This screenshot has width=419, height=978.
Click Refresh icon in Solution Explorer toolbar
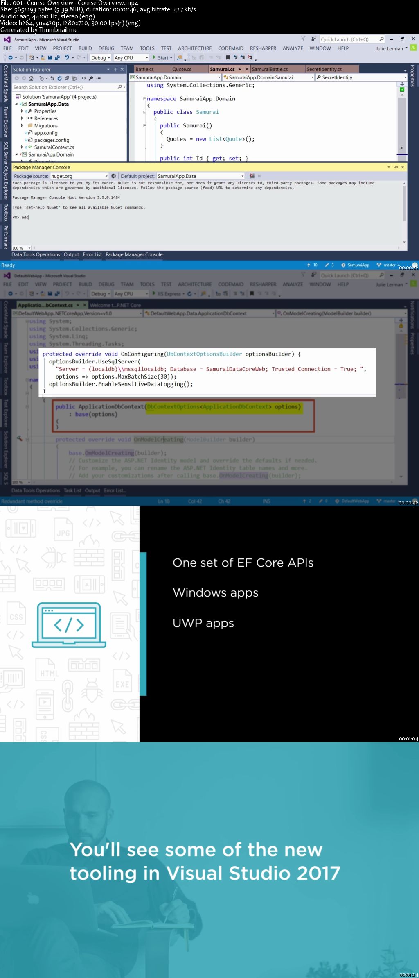point(59,78)
